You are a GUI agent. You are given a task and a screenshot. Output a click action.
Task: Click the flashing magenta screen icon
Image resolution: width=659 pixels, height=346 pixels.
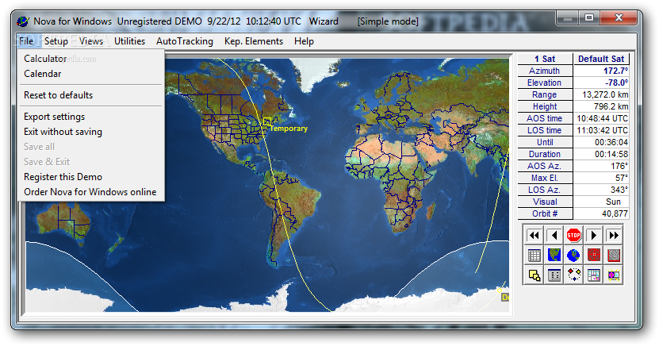[x=613, y=275]
